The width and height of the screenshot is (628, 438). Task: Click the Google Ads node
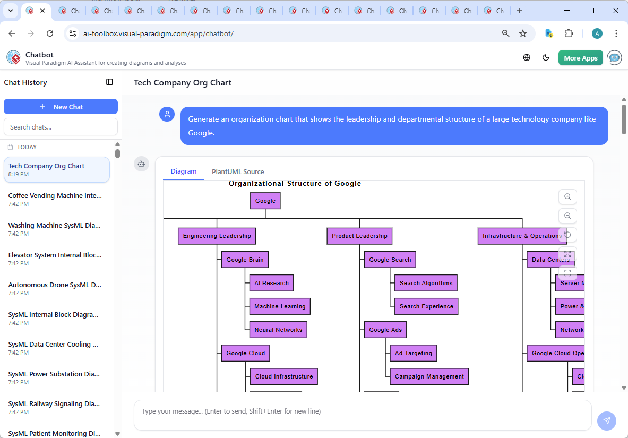coord(385,330)
